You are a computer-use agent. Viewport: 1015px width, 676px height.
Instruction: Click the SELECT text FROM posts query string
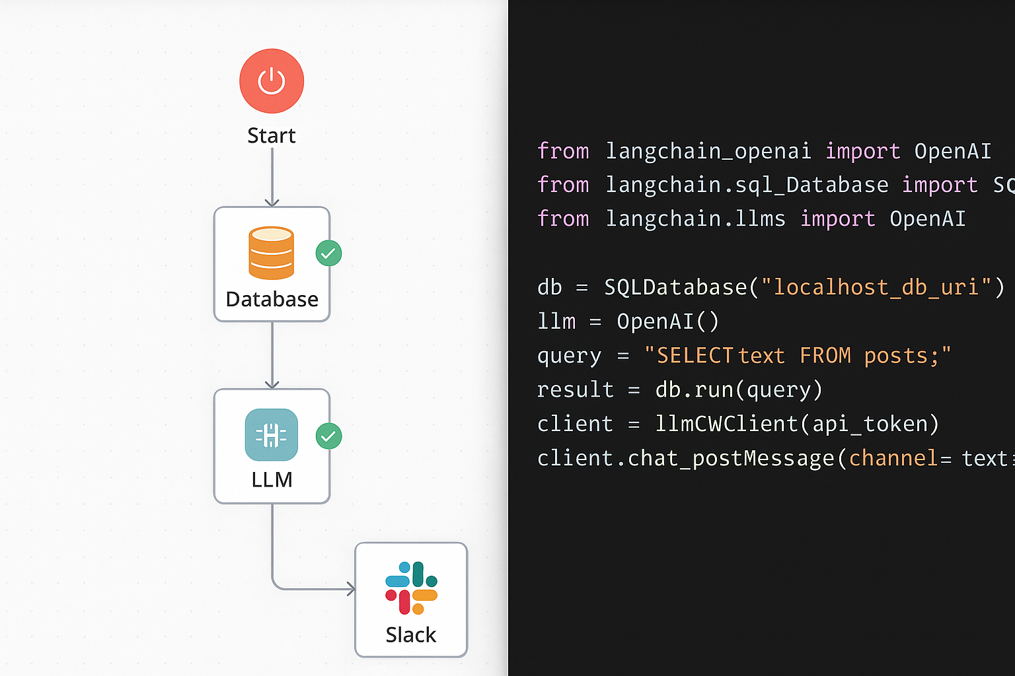pos(798,356)
